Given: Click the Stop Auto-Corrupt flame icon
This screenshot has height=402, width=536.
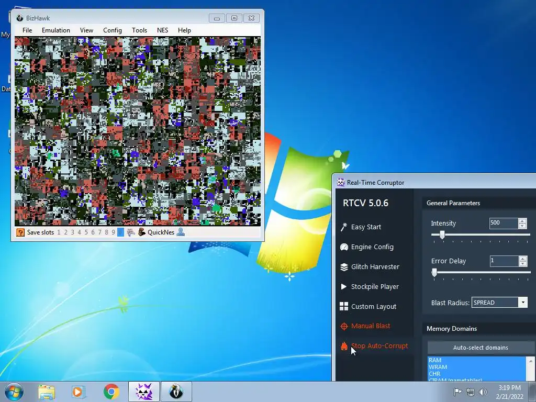Looking at the screenshot, I should (x=344, y=346).
